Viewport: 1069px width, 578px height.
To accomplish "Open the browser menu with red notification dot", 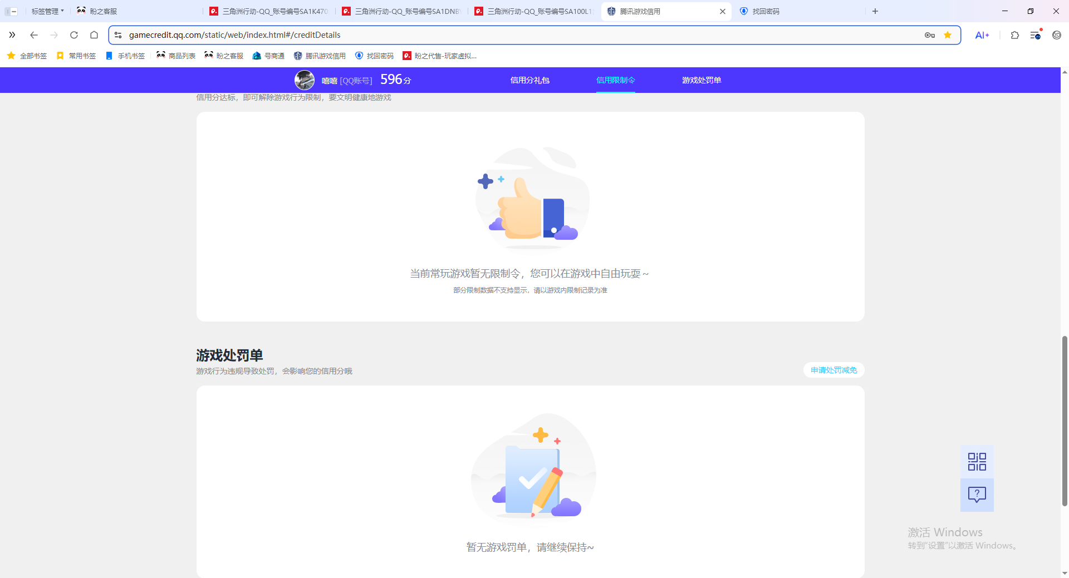I will [x=1036, y=34].
